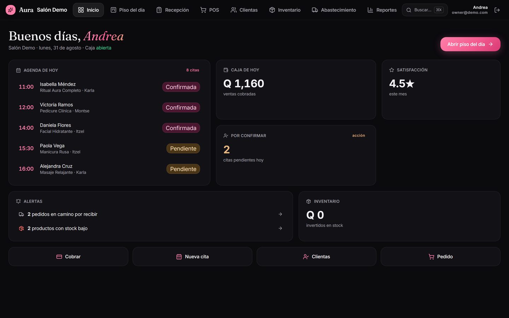Select Paola Vega's Pendiente status badge

tap(183, 148)
